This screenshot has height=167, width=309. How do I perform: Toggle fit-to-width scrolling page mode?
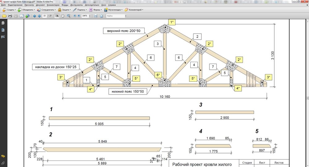click(96, 16)
